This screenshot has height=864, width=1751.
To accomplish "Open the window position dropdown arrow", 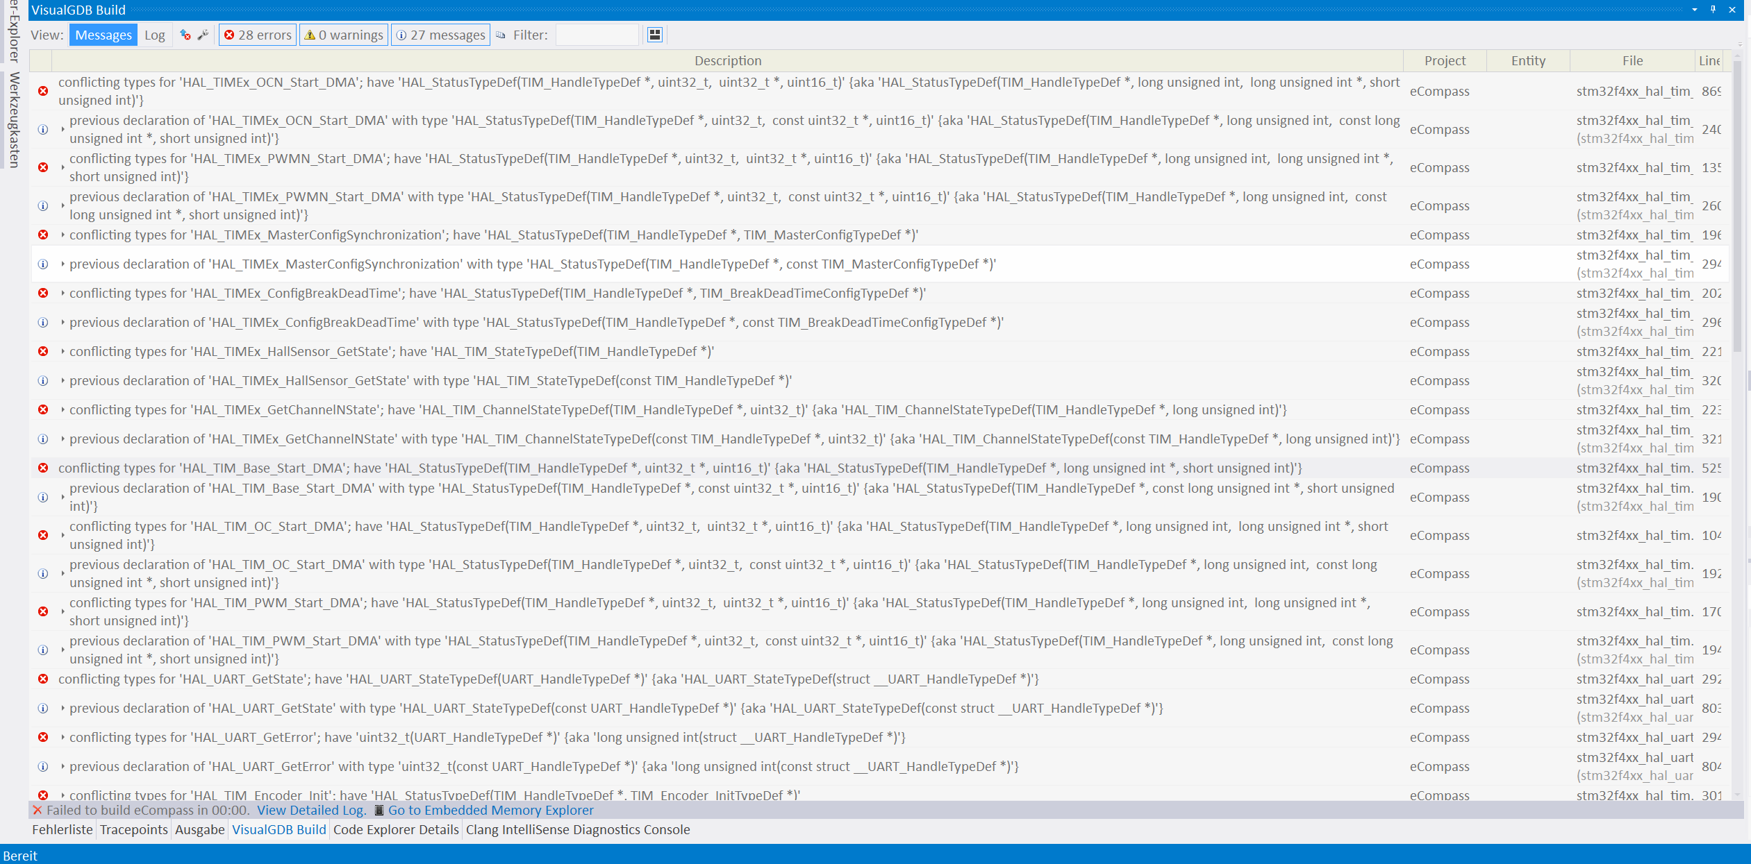I will click(1695, 10).
